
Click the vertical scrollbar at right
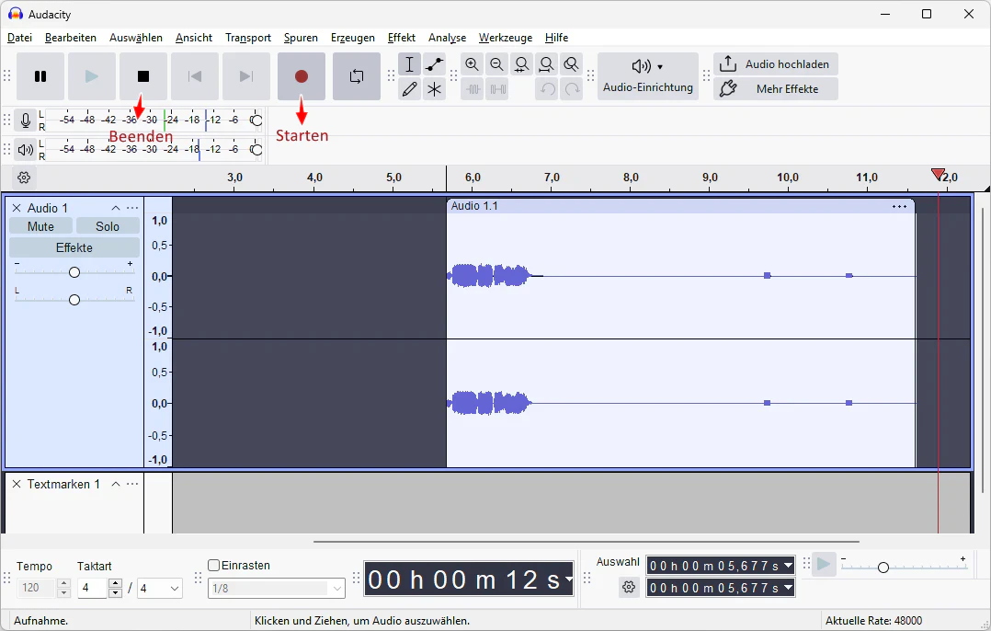coord(982,350)
